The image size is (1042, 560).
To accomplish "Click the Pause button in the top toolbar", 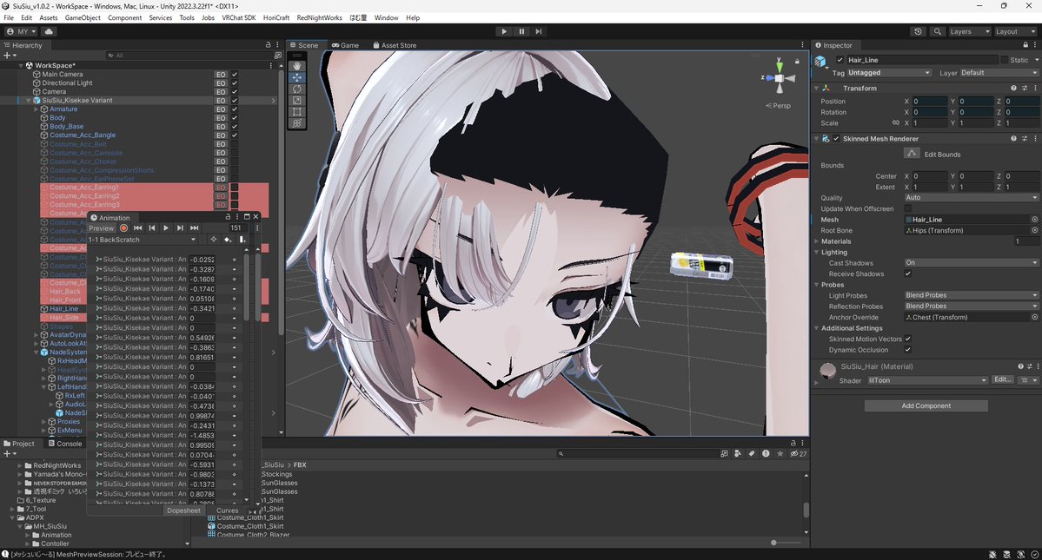I will pyautogui.click(x=521, y=31).
